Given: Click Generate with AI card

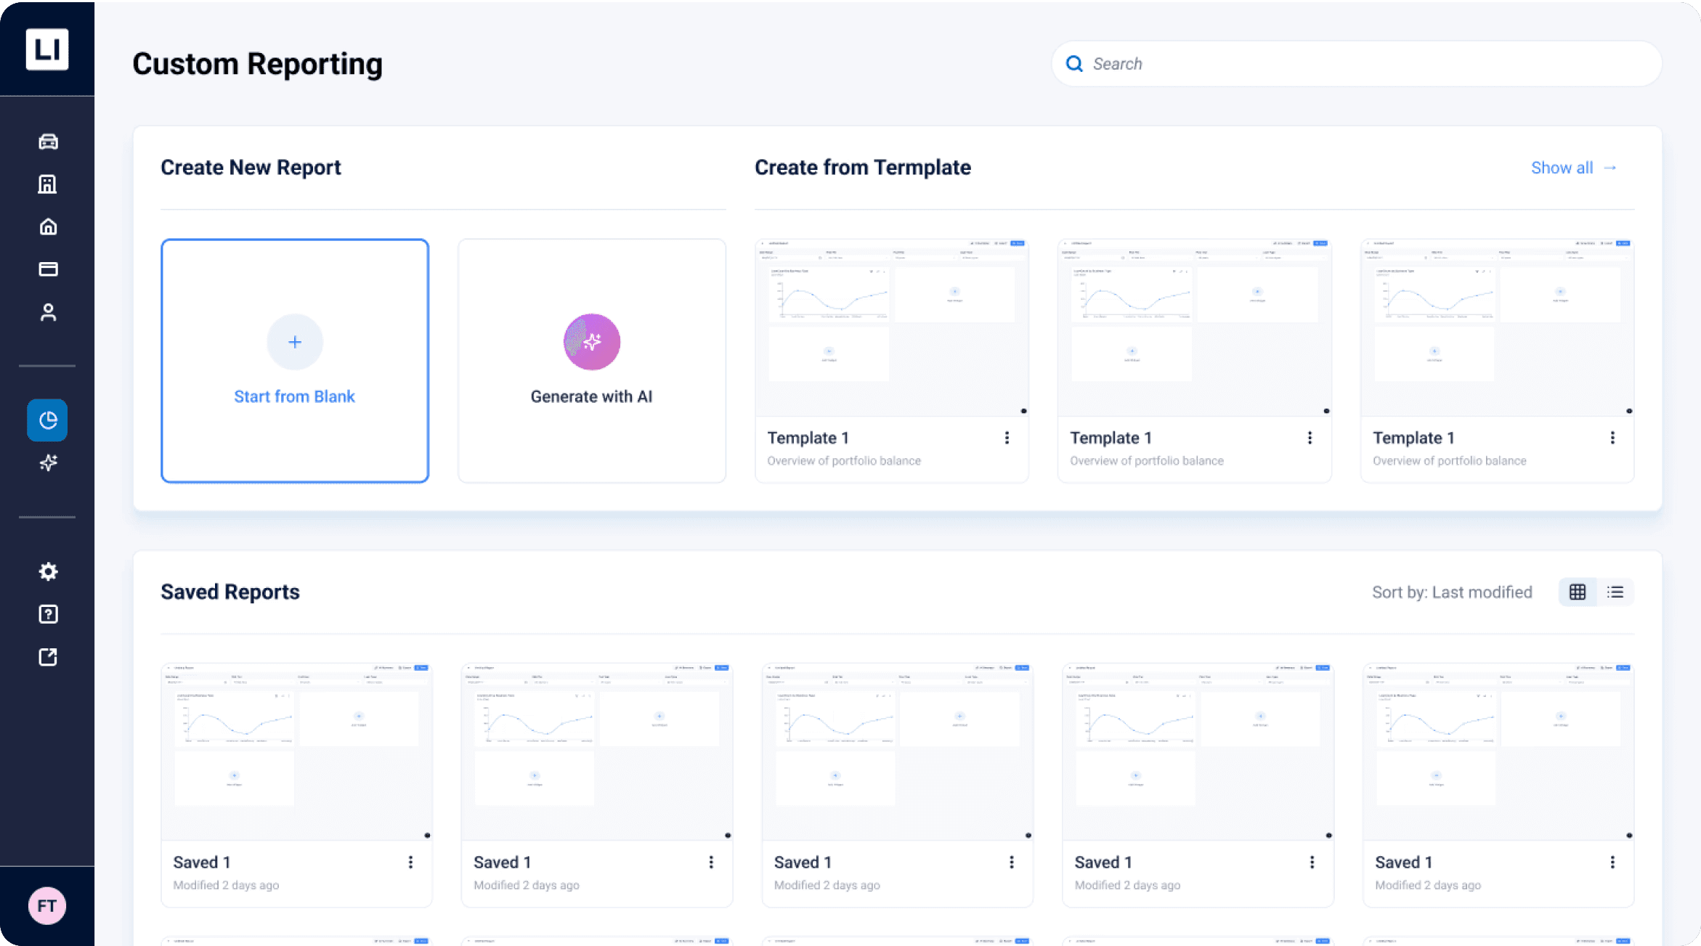Looking at the screenshot, I should coord(591,361).
